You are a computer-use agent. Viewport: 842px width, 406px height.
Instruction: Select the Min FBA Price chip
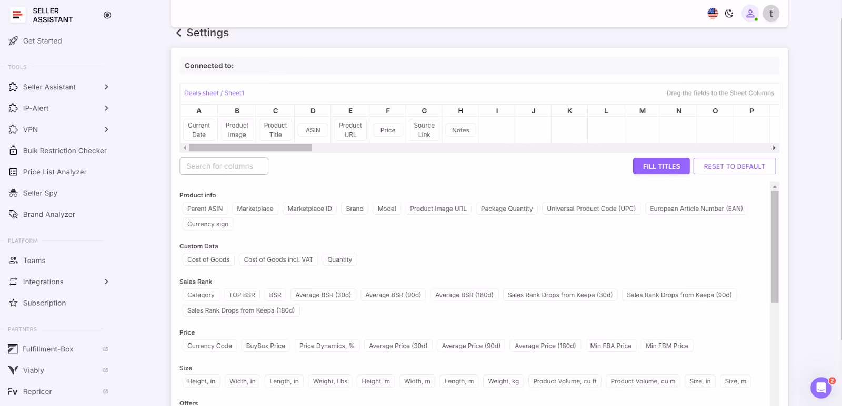610,346
